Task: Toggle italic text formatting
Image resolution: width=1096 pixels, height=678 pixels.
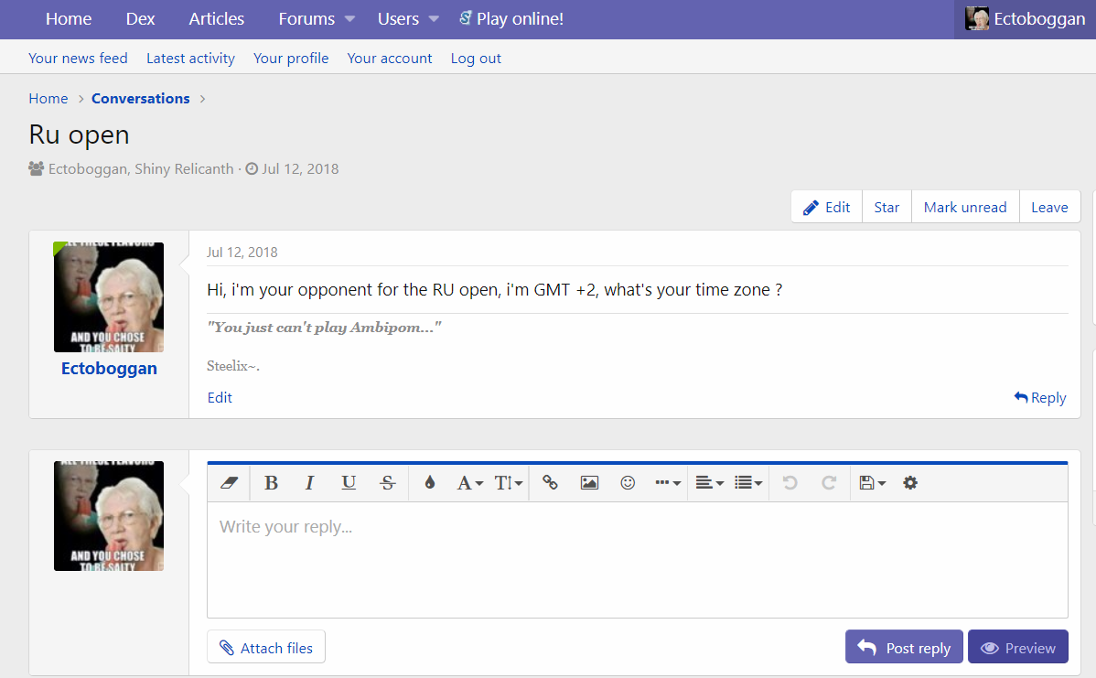Action: point(309,483)
